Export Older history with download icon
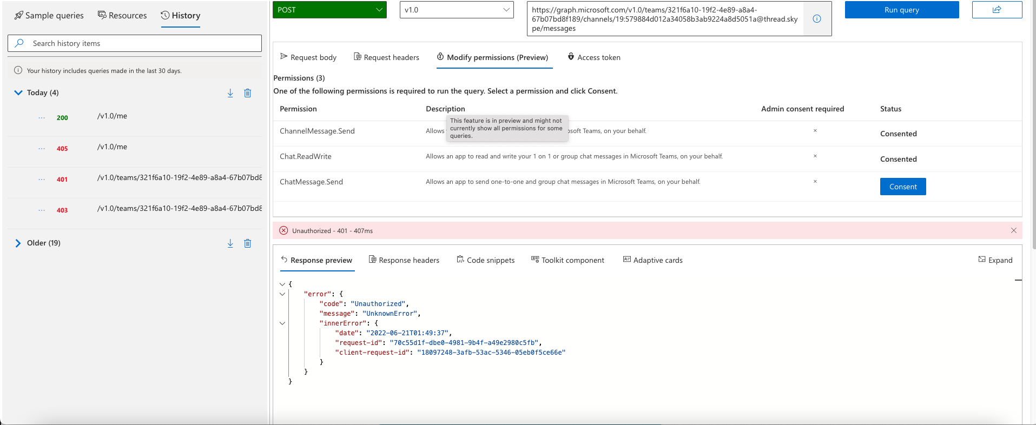Screen dimensions: 1036x425 click(230, 243)
